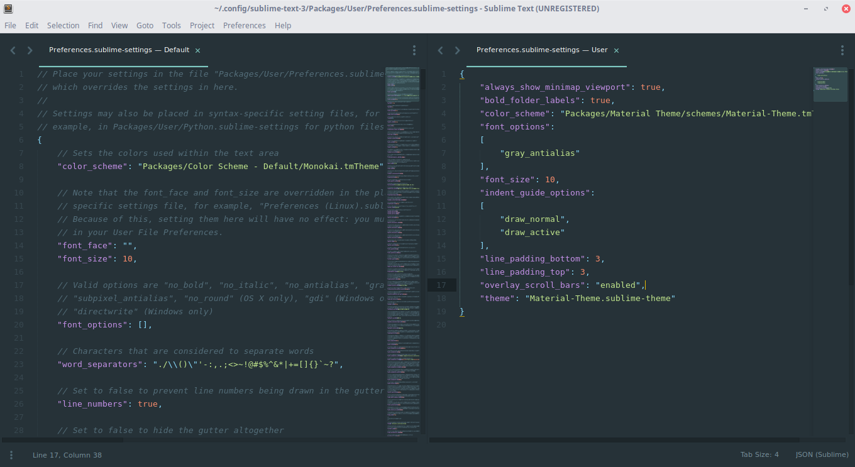855x467 pixels.
Task: Open the JSON (Sublime) syntax selector
Action: 822,454
